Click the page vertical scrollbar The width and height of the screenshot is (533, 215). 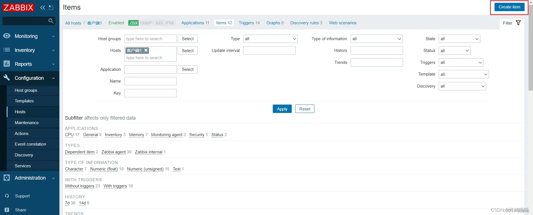click(530, 47)
